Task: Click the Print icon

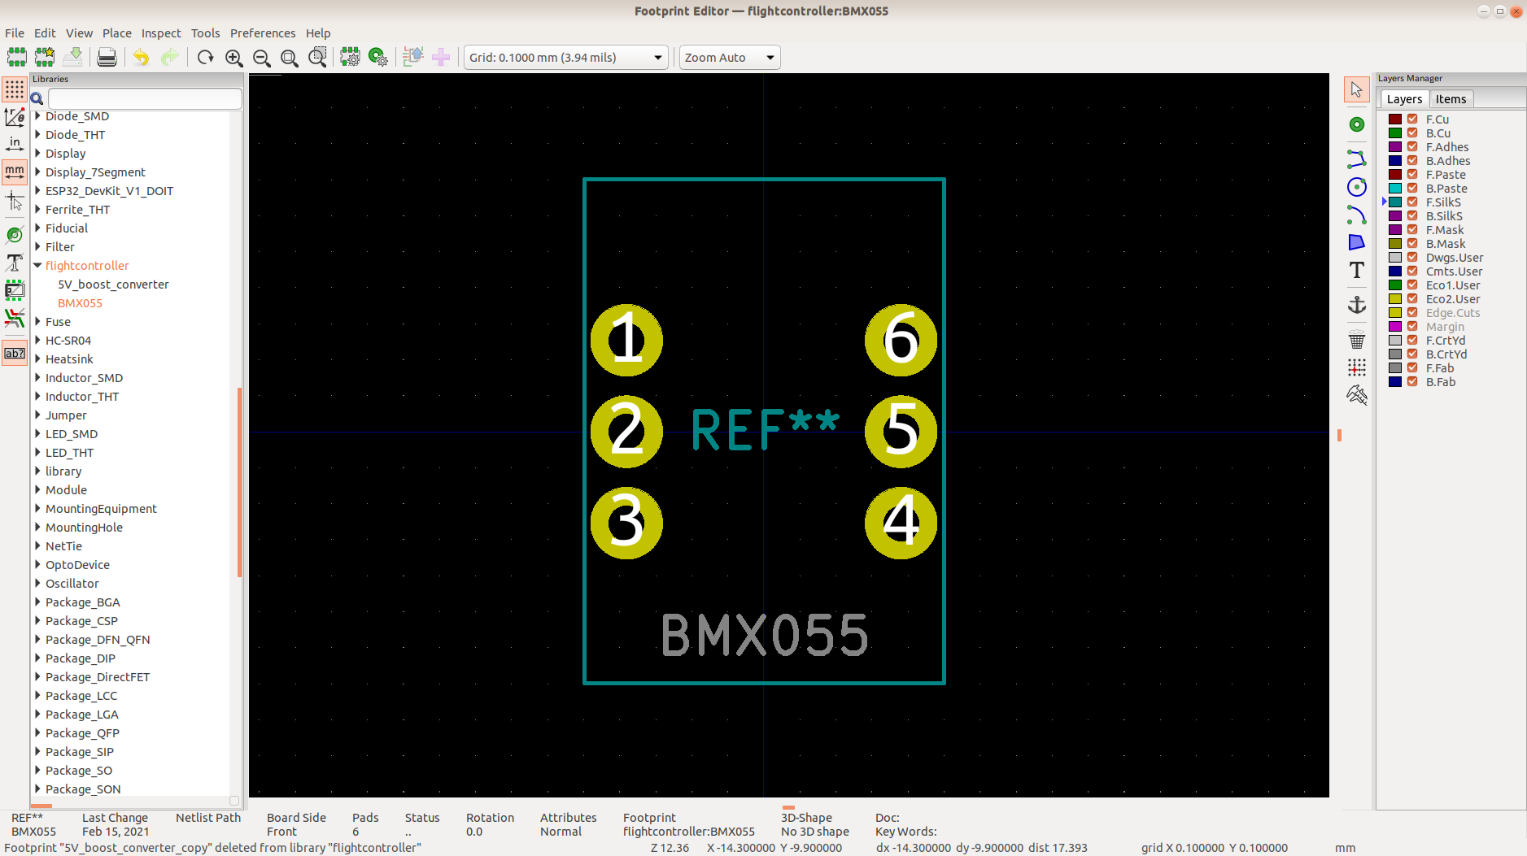Action: click(x=107, y=57)
